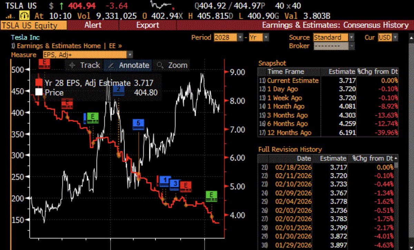Open the Broker dropdown

point(334,46)
